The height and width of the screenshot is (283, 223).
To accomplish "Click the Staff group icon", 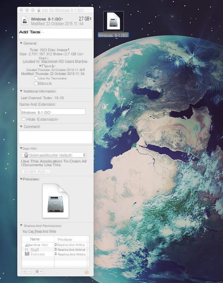I will pos(27,250).
